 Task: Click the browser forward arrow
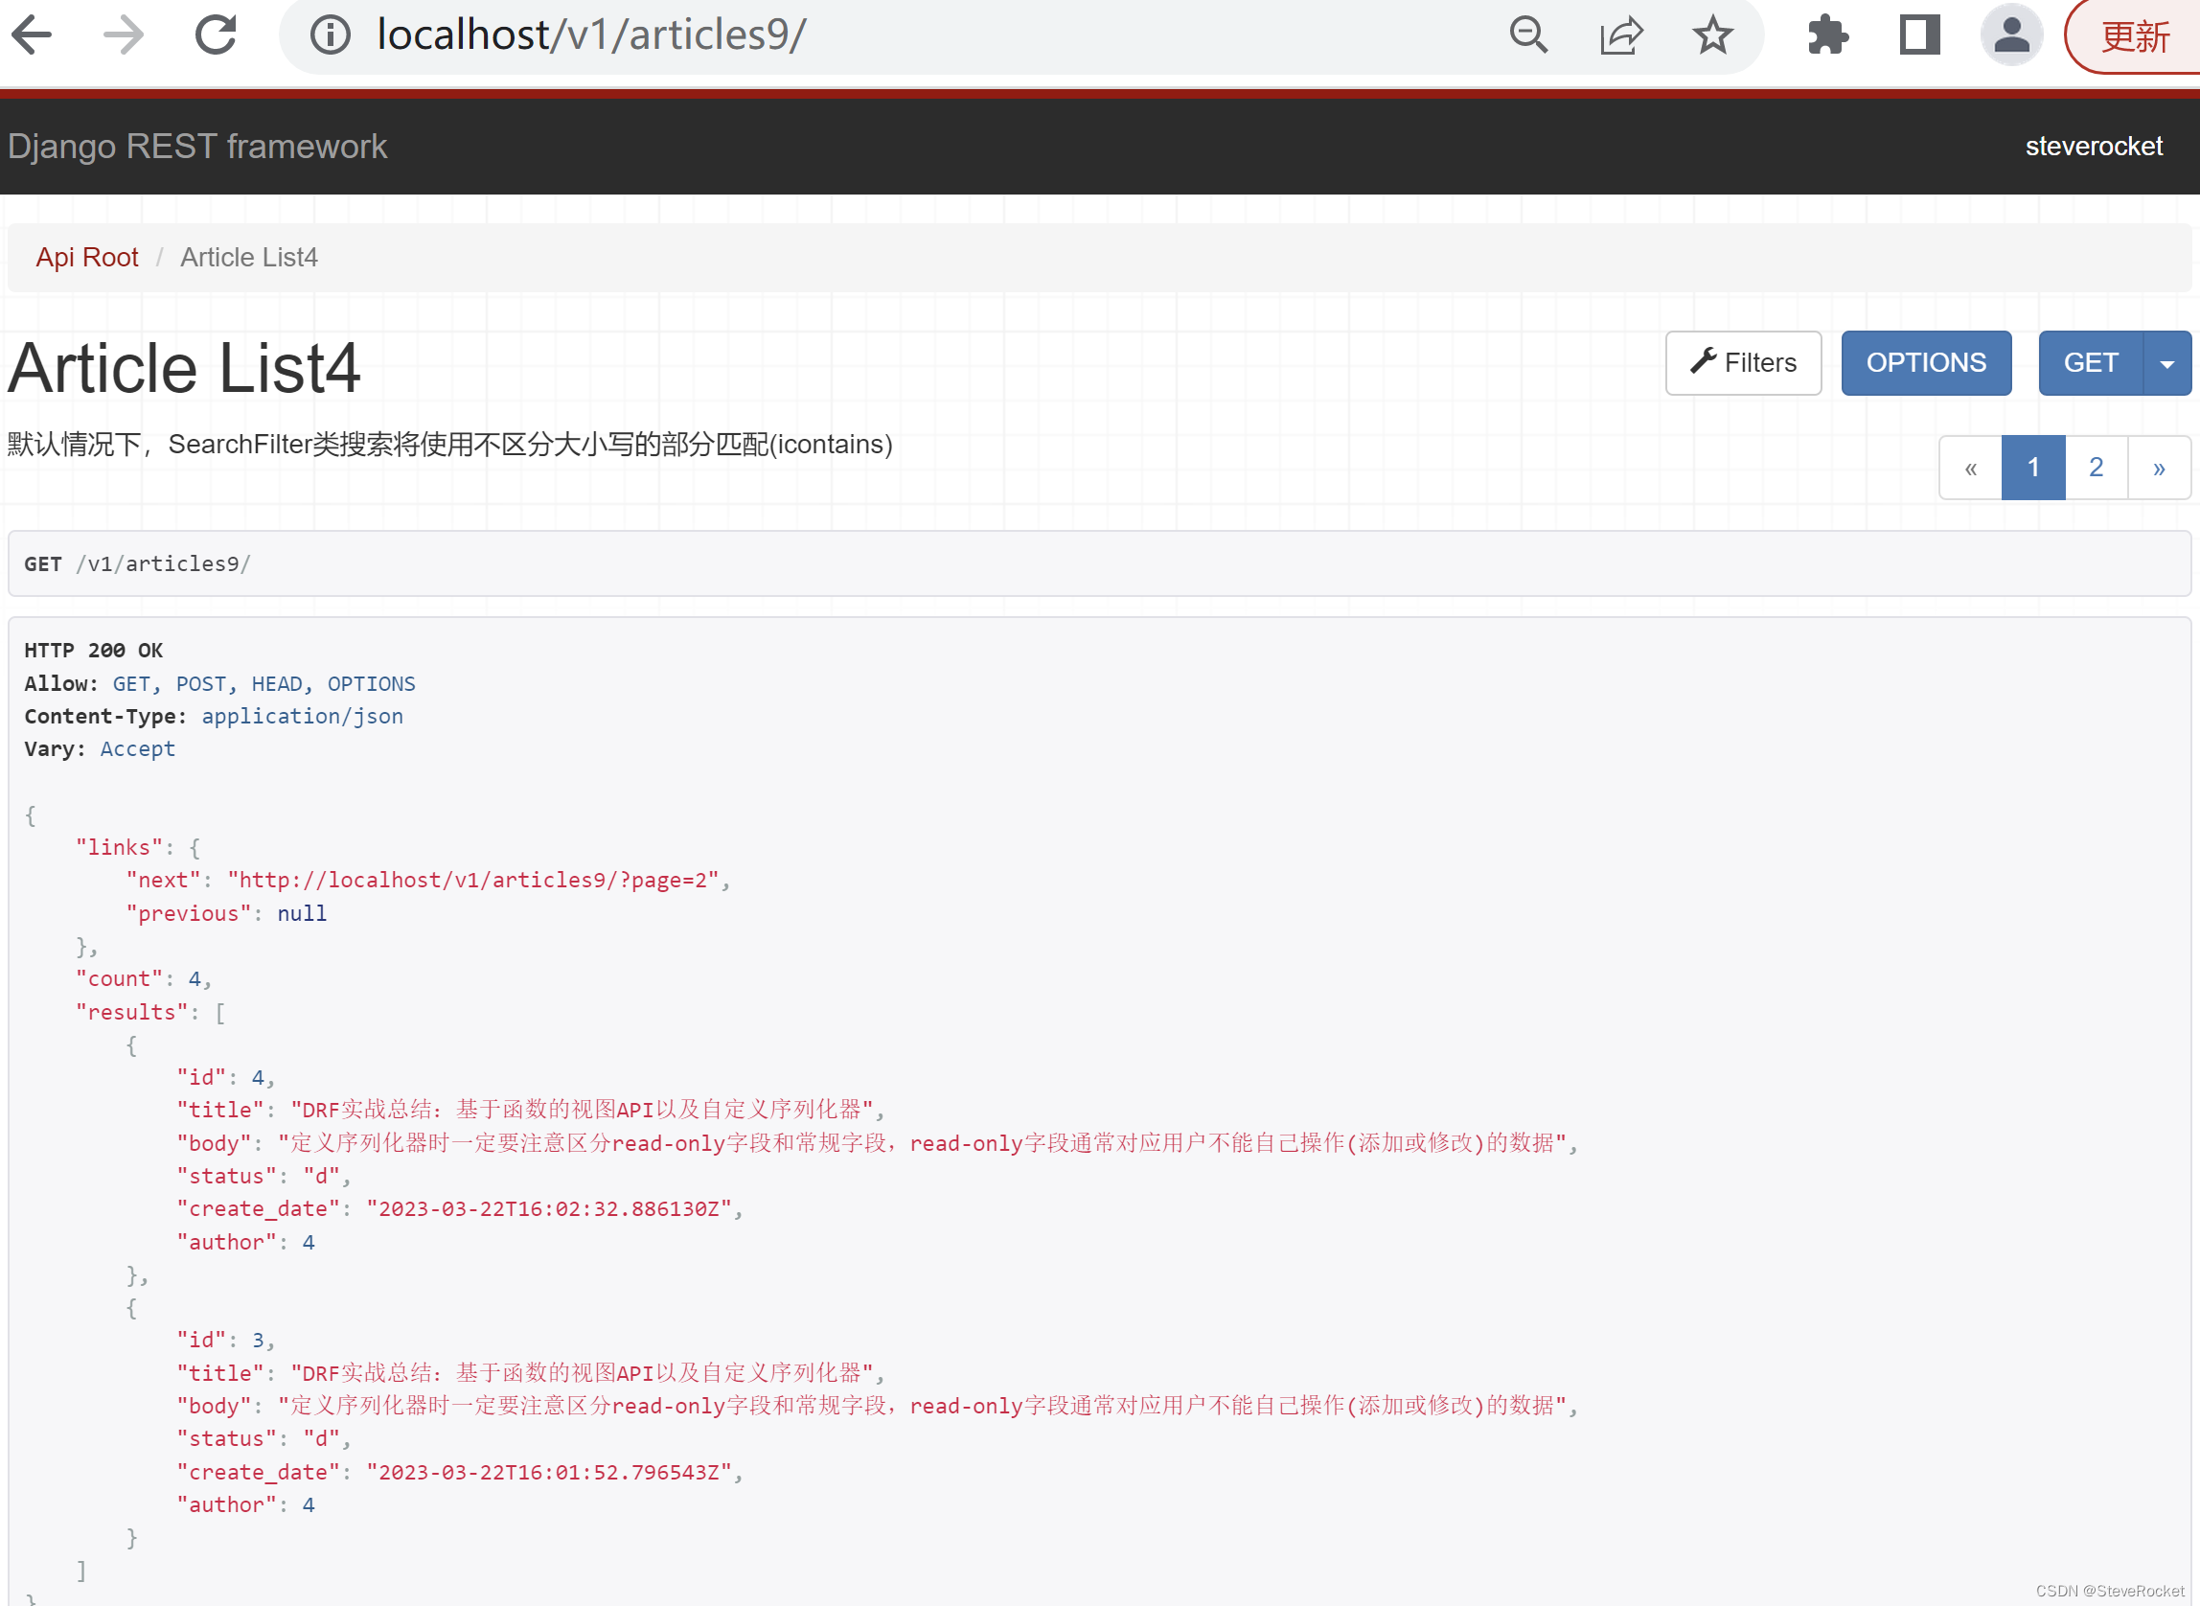click(124, 36)
